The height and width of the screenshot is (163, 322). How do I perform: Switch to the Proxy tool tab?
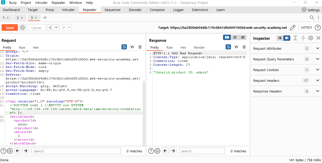point(50,10)
